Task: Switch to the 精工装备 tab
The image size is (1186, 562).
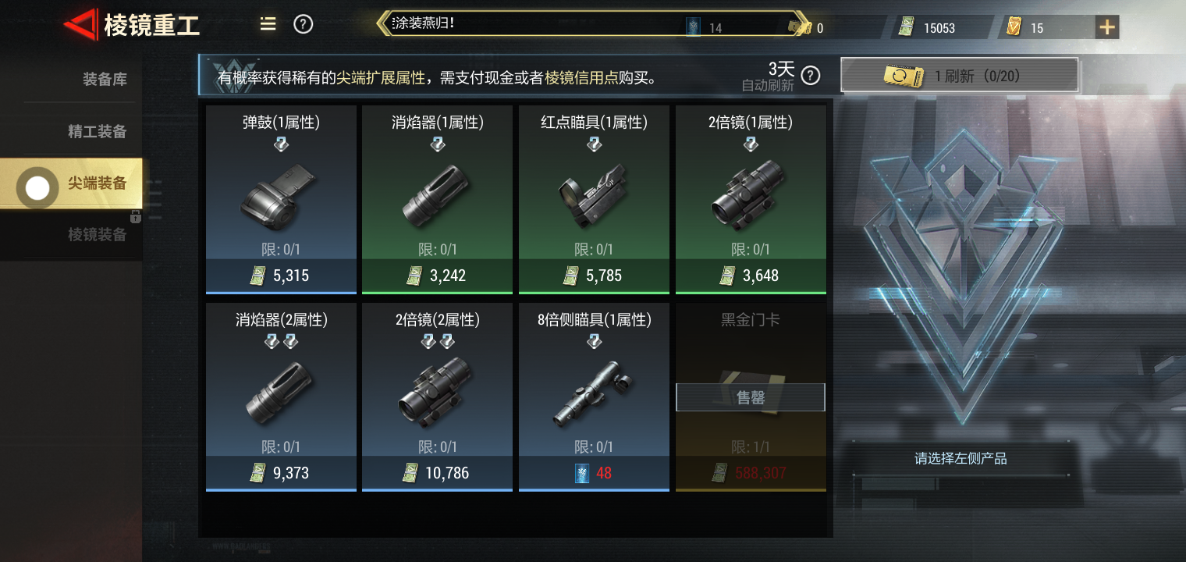Action: (x=97, y=131)
